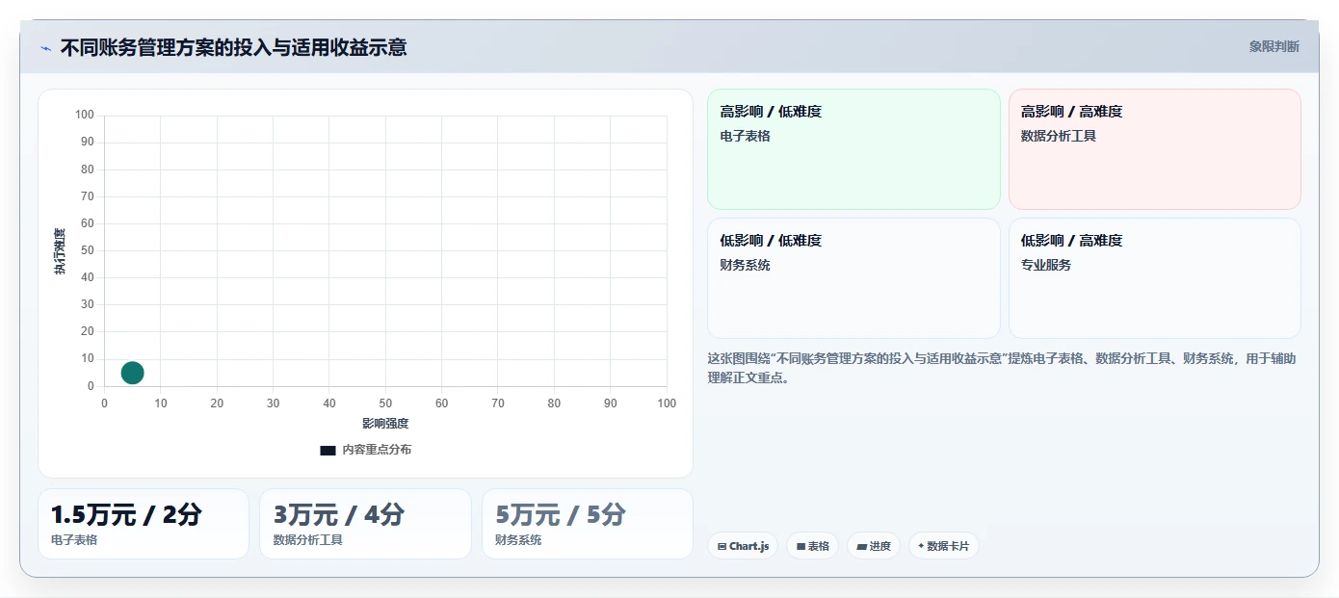The width and height of the screenshot is (1339, 598).
Task: Click the 专业服务 text in the quadrant card
Action: (x=1046, y=265)
